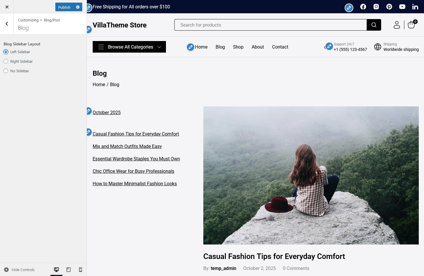Go back to Blog/Post section
The image size is (424, 276).
click(x=7, y=24)
